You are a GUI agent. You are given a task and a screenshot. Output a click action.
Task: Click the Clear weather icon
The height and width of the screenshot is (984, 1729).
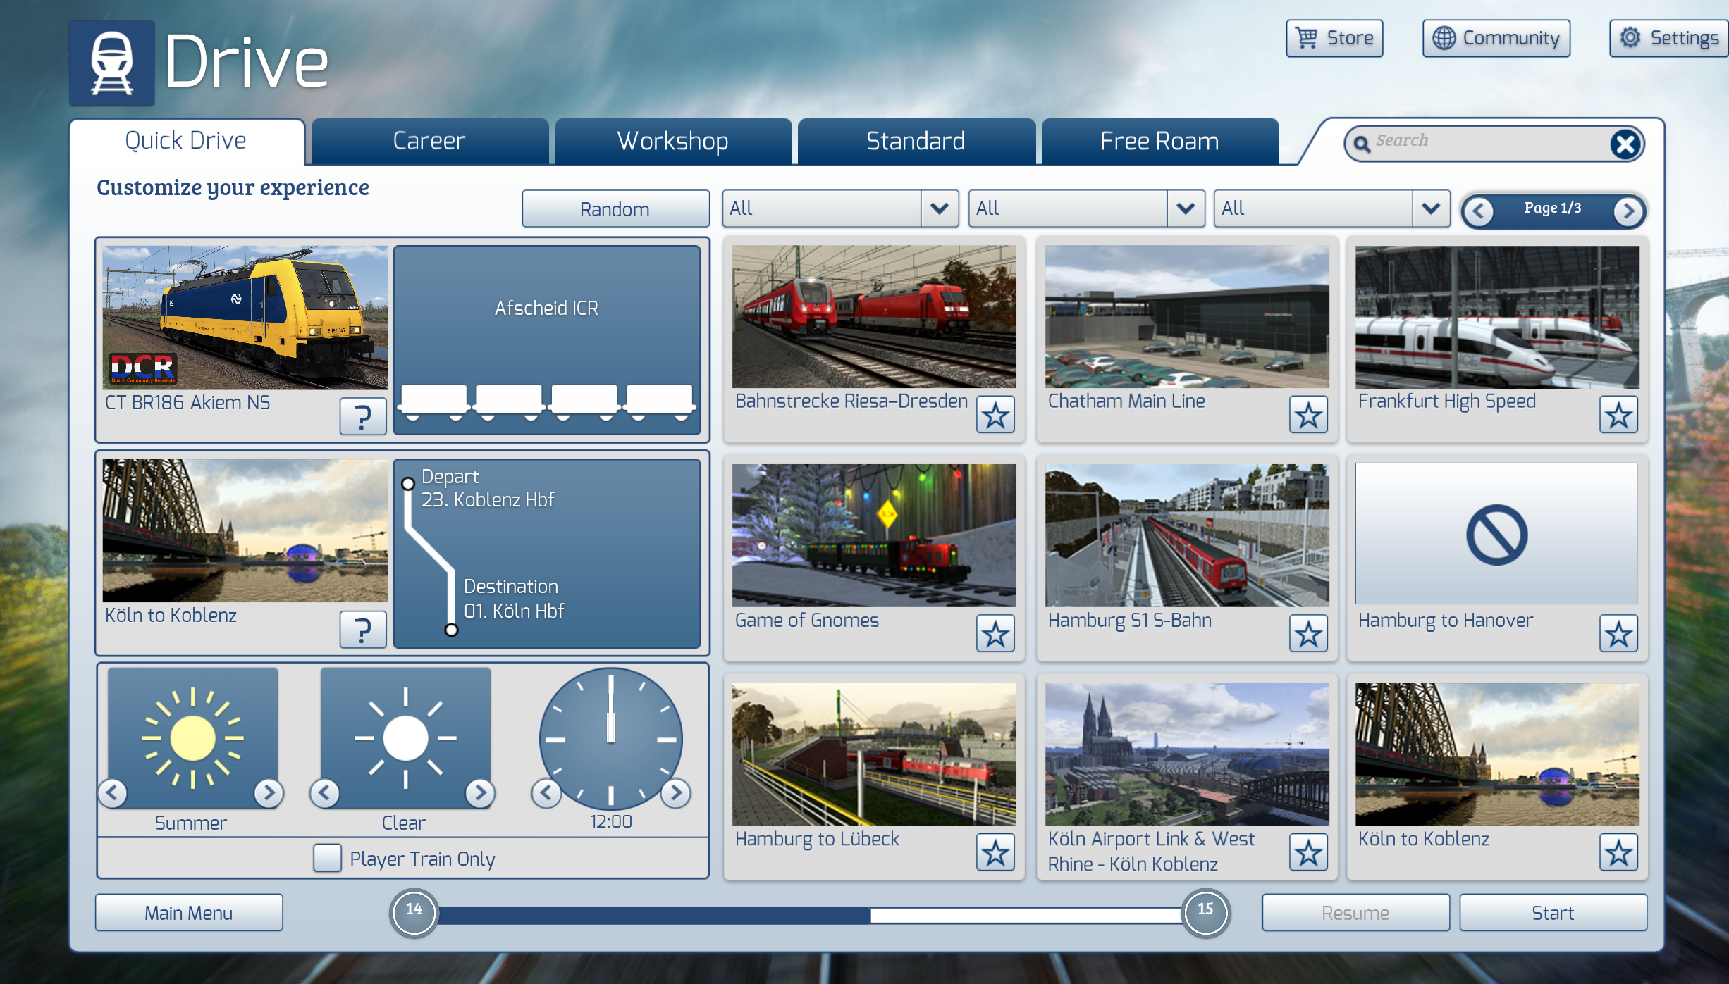coord(405,737)
